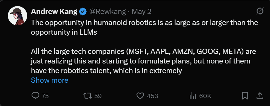
Task: Click the Grok explain icon at top right
Action: [x=260, y=12]
